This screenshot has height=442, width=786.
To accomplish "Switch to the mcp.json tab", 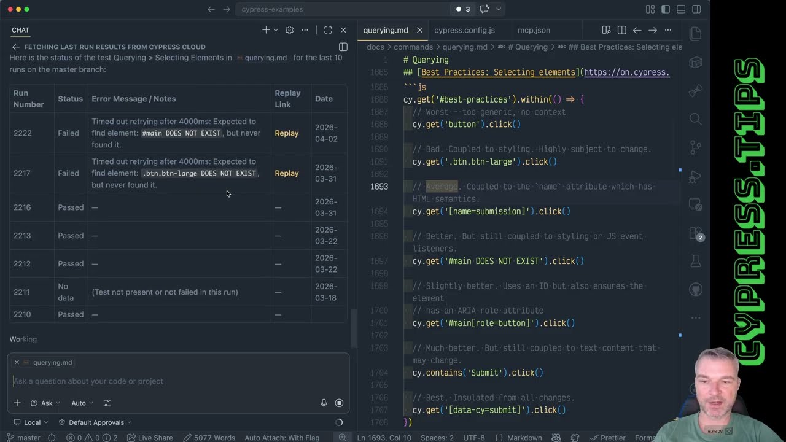I will [x=534, y=30].
